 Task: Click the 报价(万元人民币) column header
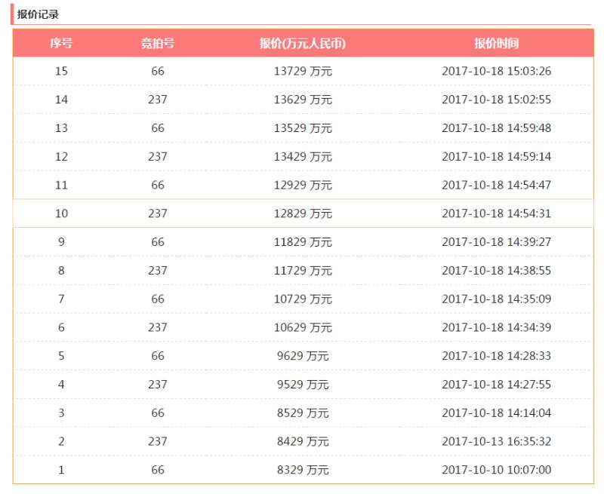[x=303, y=44]
